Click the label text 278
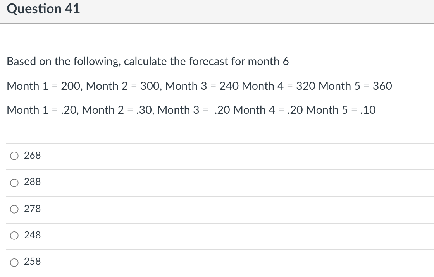The width and height of the screenshot is (434, 277). click(33, 209)
